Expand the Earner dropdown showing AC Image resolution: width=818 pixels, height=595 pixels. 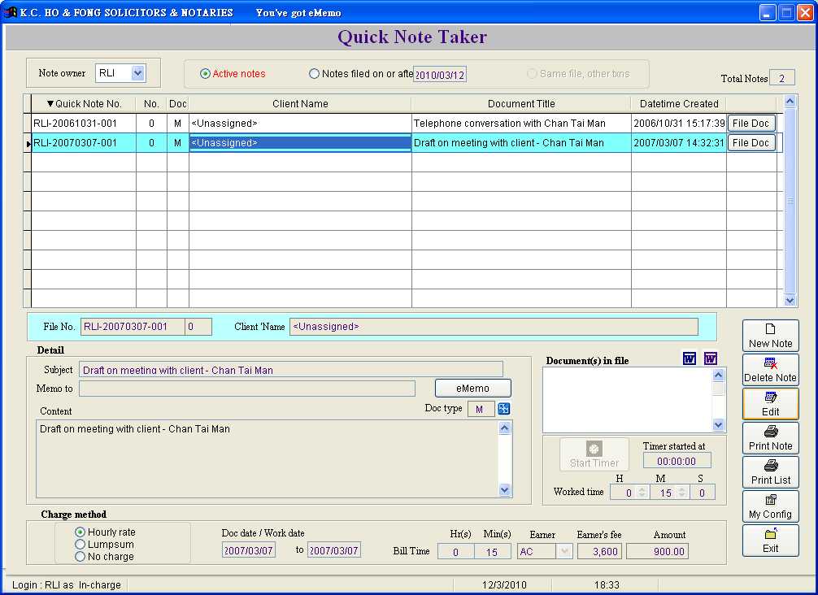click(x=564, y=551)
